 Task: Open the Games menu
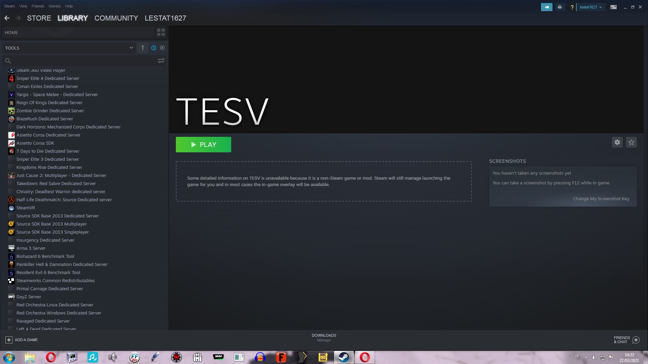coord(54,6)
